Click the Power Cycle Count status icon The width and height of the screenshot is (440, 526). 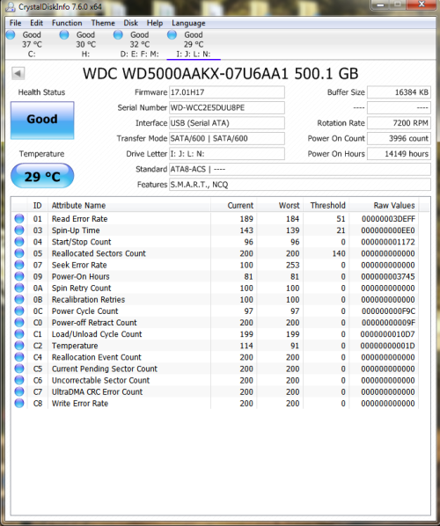(19, 311)
